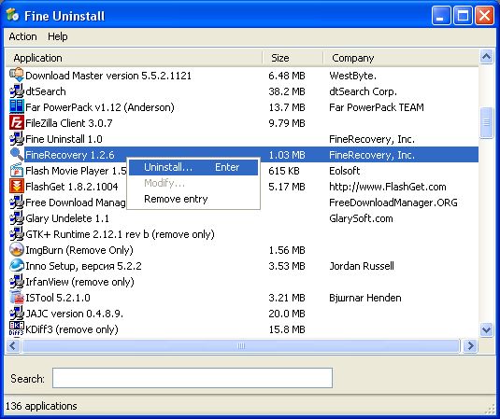Viewport: 500px width, 419px height.
Task: Select the dtSearch application name
Action: click(x=46, y=91)
